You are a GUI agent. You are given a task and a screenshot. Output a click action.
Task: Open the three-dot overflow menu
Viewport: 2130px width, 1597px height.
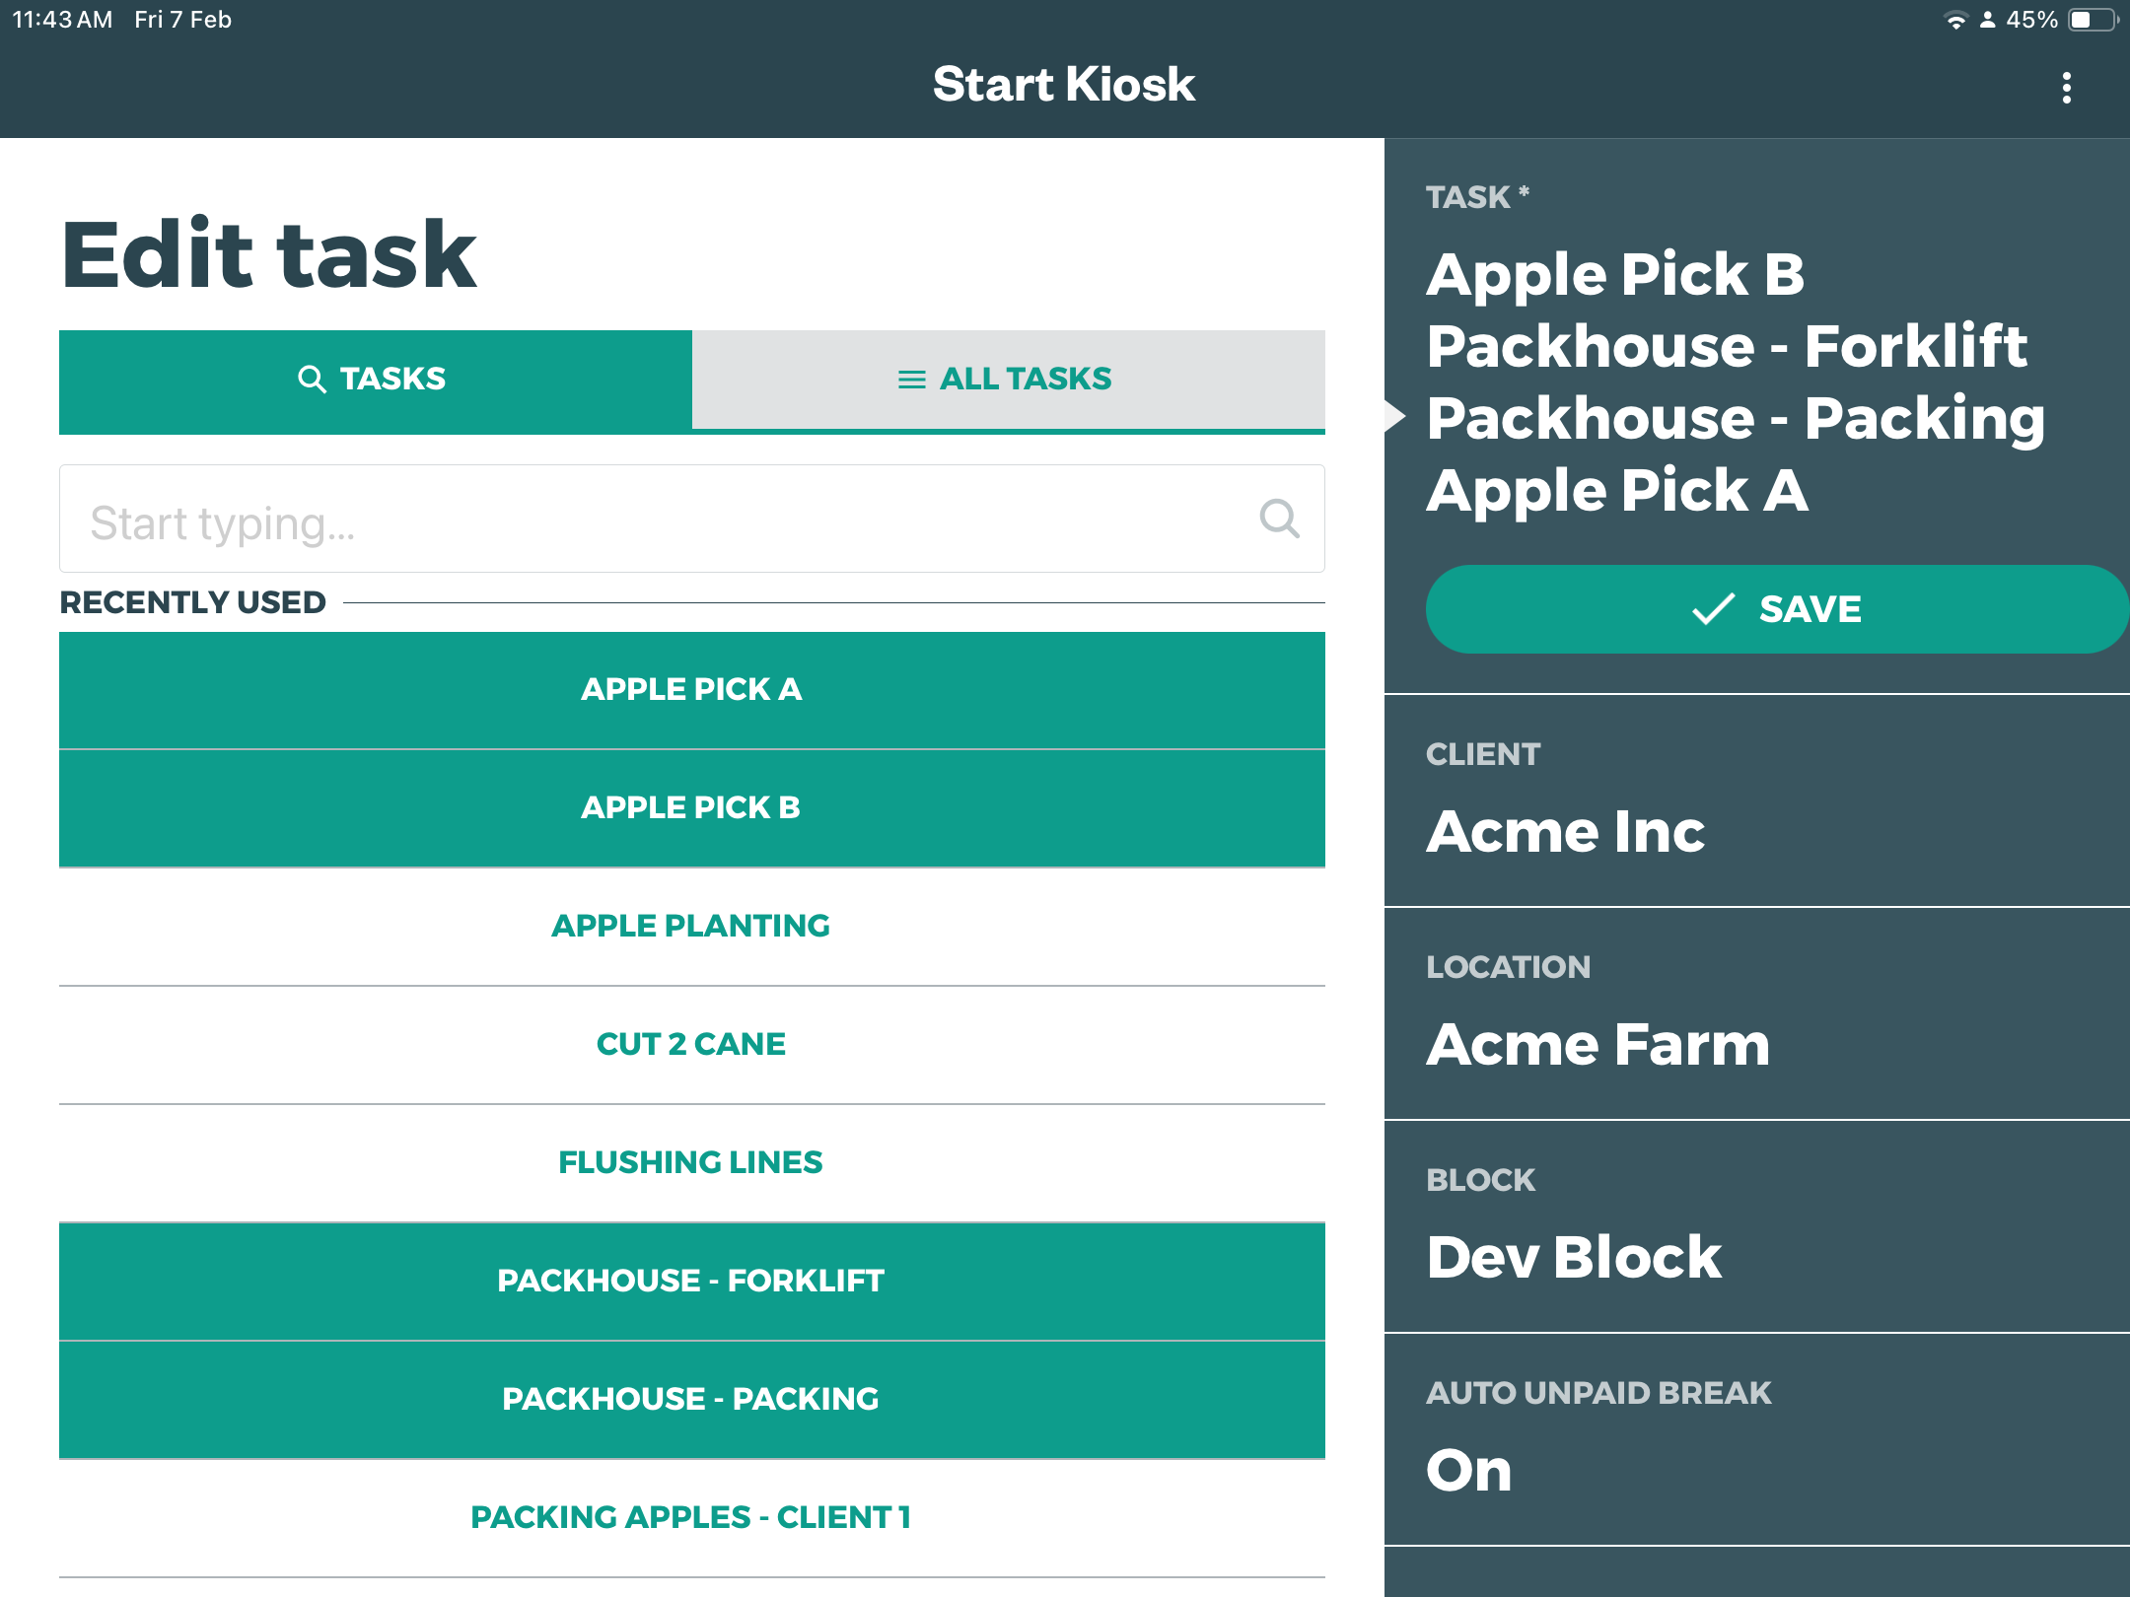[x=2066, y=88]
